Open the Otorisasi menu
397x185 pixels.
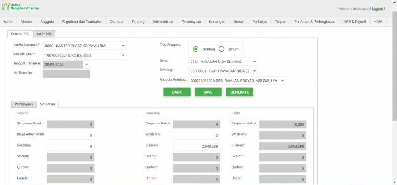(x=117, y=22)
